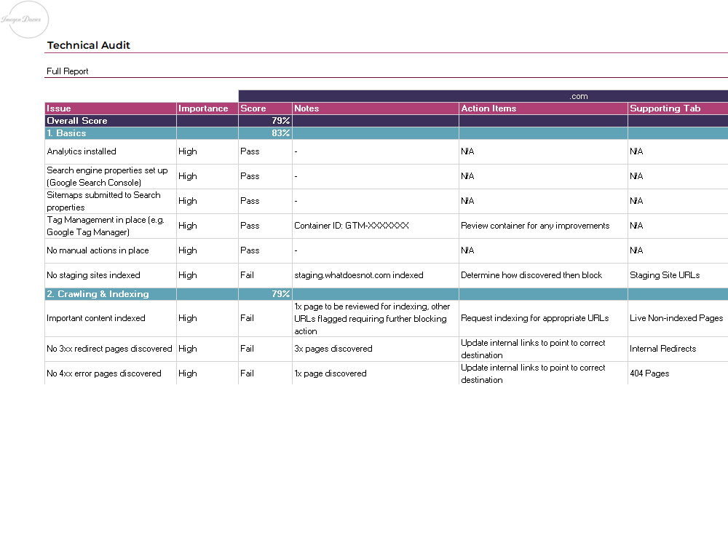Viewport: 728px width, 546px height.
Task: Click Review container for any improvements cell
Action: coord(543,226)
